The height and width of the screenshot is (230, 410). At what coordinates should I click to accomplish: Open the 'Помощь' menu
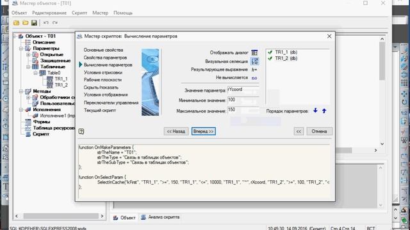(x=123, y=13)
